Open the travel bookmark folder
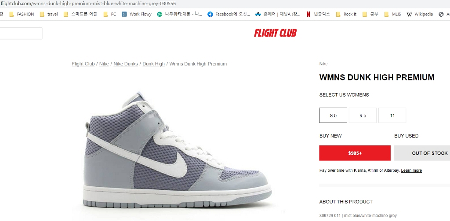This screenshot has height=221, width=450. (x=49, y=14)
